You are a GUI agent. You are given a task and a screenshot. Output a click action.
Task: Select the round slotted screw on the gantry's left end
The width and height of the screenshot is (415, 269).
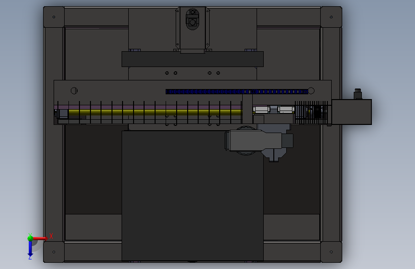(74, 91)
